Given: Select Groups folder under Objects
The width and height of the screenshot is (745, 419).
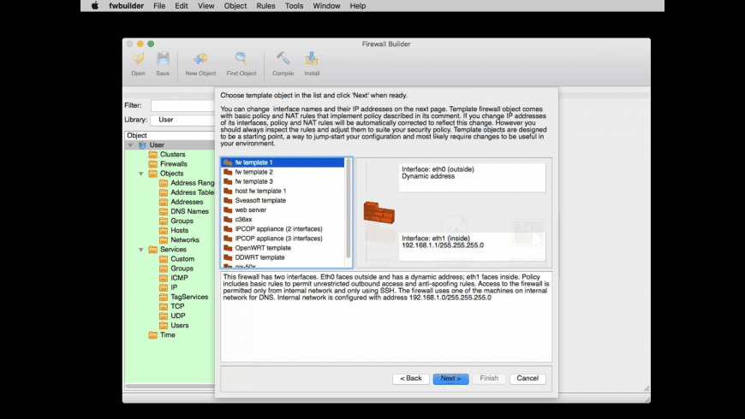Looking at the screenshot, I should [176, 221].
